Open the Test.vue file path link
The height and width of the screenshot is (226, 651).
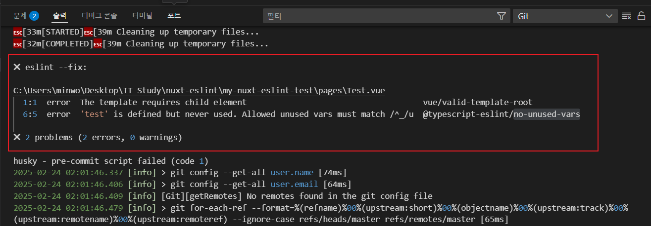click(200, 91)
